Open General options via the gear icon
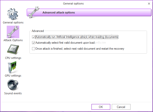The height and width of the screenshot is (112, 153). [13, 14]
